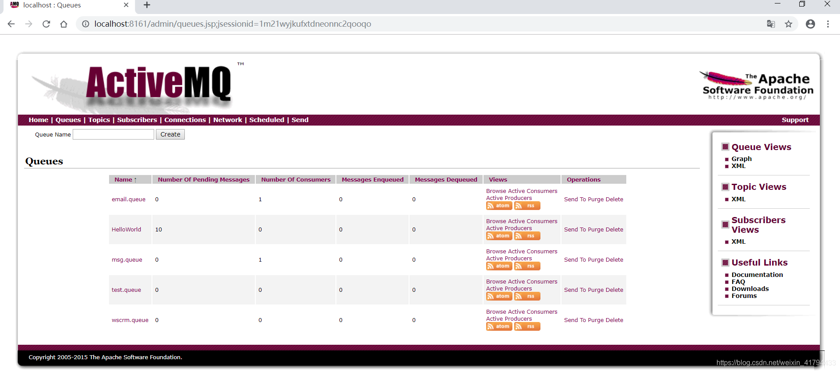Click the Queue Name input field

pyautogui.click(x=113, y=134)
